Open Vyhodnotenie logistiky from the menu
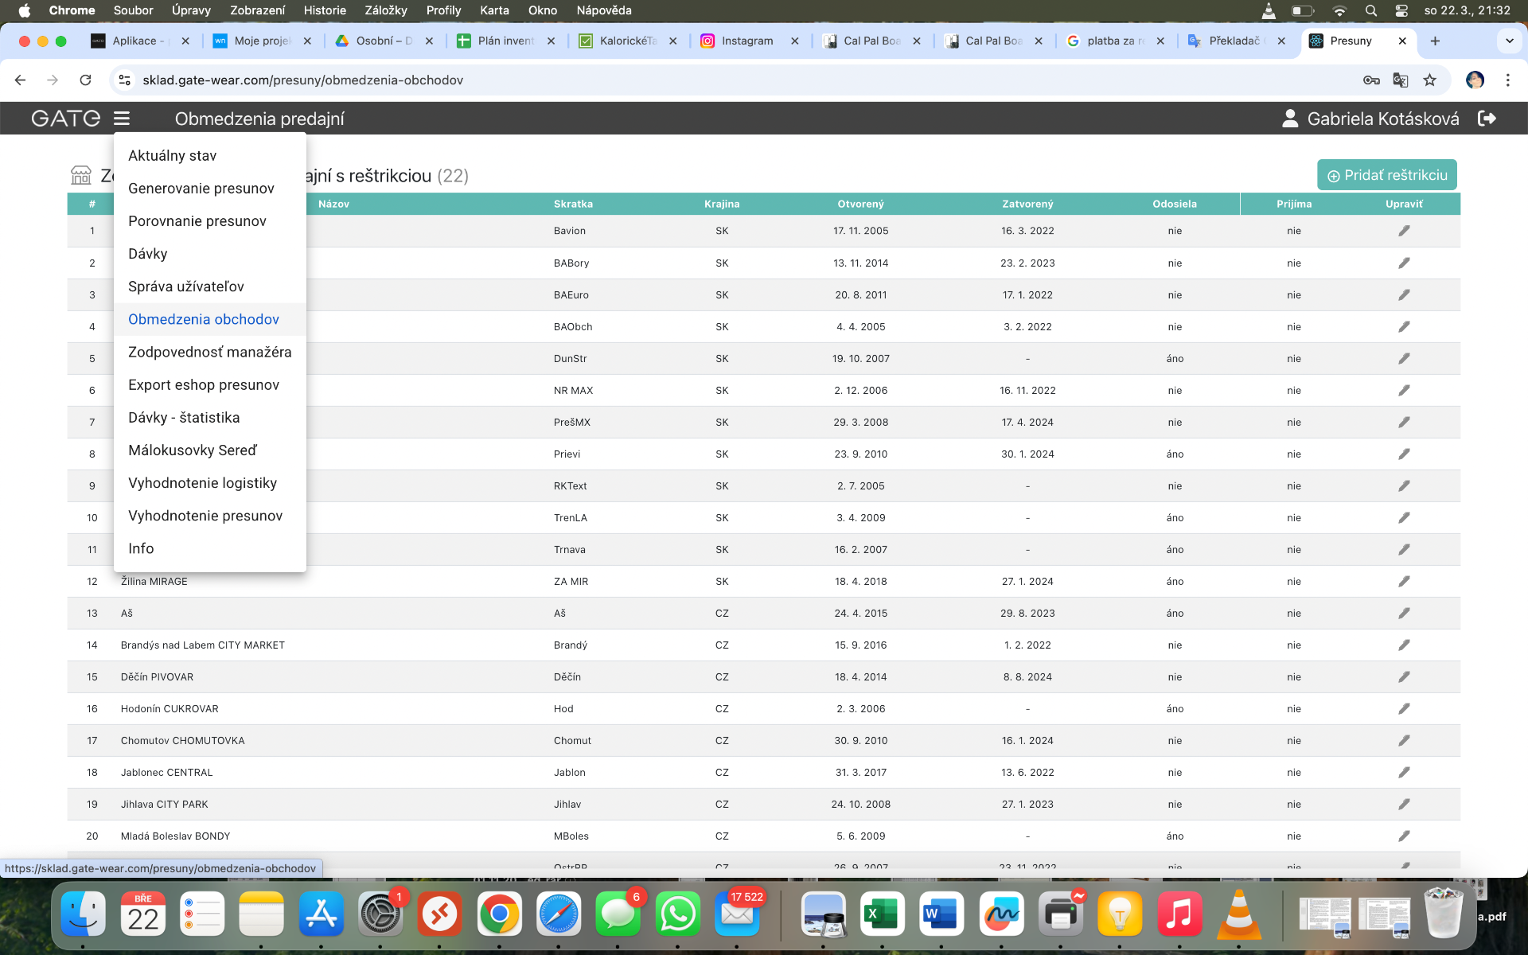 click(202, 483)
